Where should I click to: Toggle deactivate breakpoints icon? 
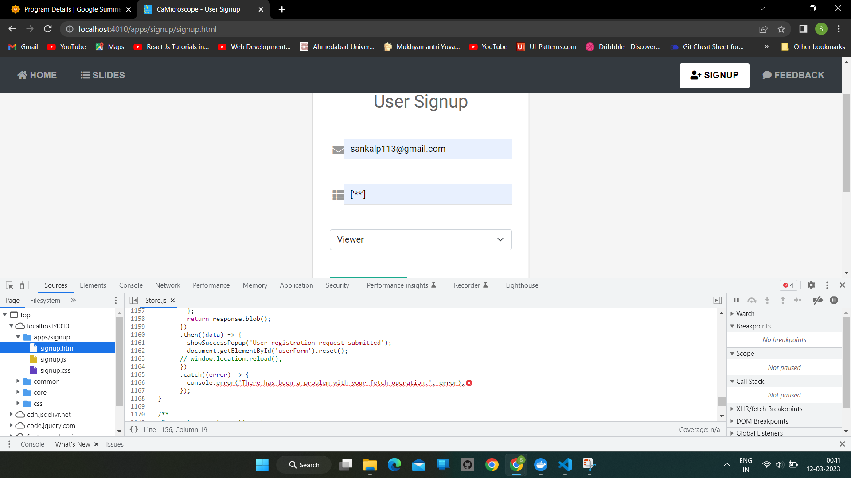click(818, 300)
